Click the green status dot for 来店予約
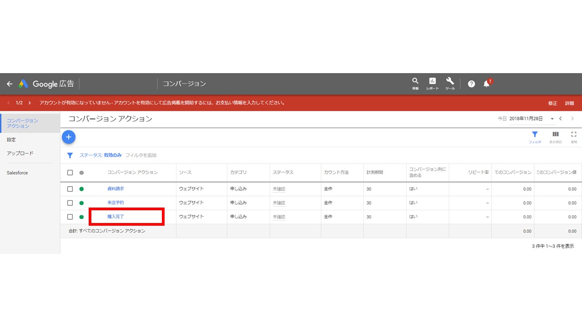582x327 pixels. coord(82,203)
